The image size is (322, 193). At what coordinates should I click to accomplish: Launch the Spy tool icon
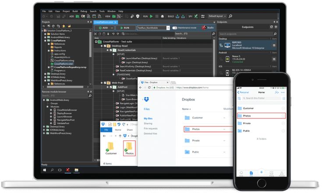click(x=196, y=16)
